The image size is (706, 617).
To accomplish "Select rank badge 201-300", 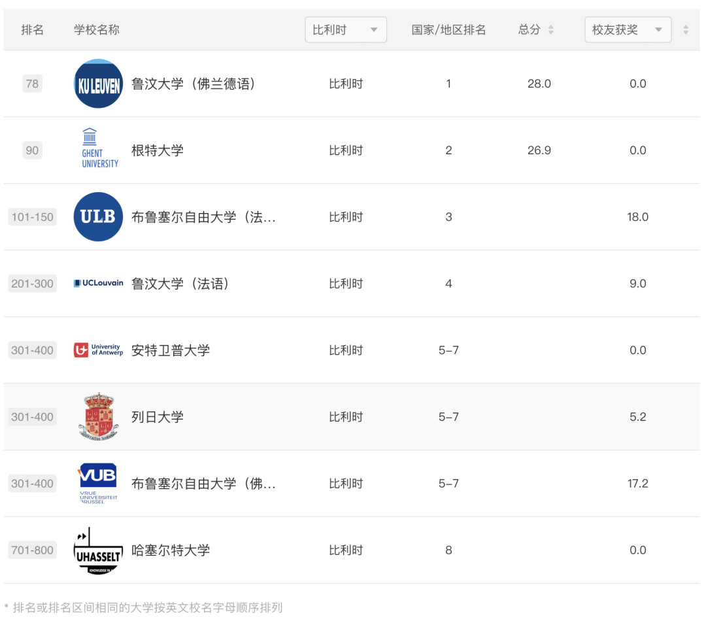I will pos(33,284).
